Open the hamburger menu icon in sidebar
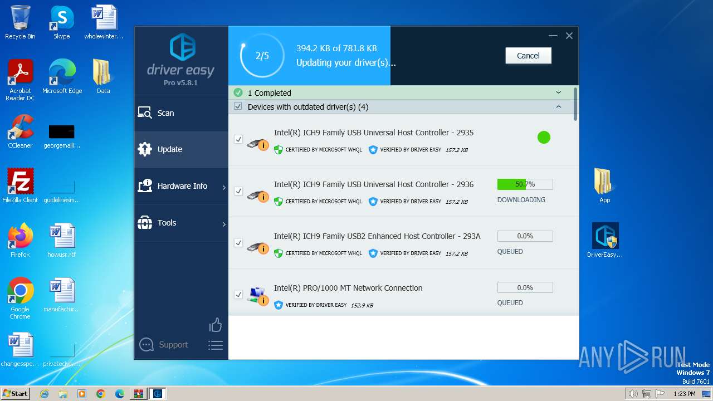This screenshot has height=401, width=713. tap(216, 345)
